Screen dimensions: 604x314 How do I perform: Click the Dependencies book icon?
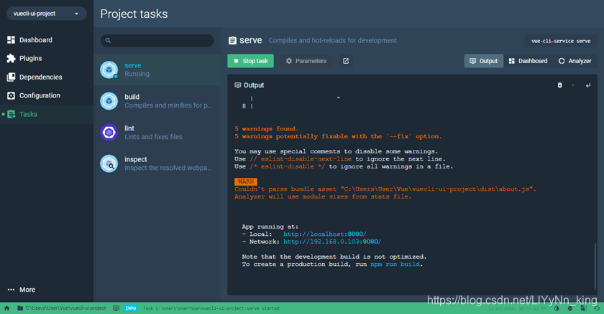tap(12, 77)
